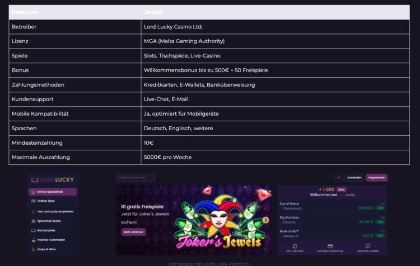Click the chat icon left of Anmelden

pos(339,178)
